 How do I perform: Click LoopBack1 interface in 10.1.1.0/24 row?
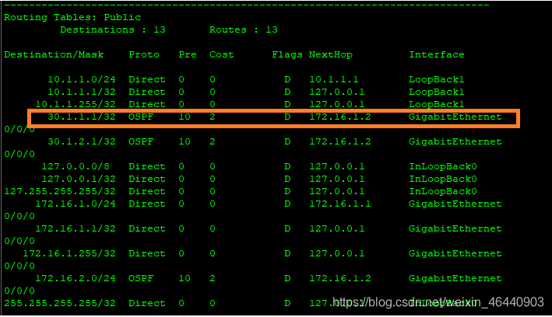click(437, 79)
